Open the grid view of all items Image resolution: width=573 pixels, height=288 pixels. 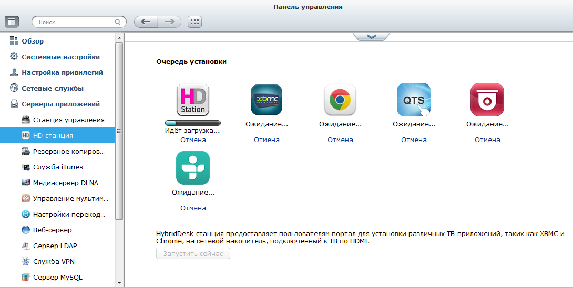coord(195,22)
